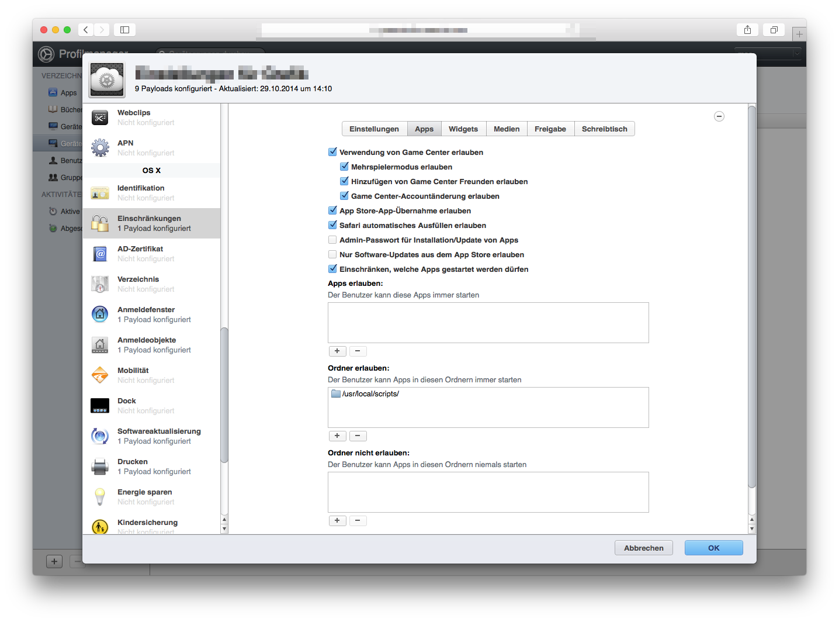Click the settings pane scroll-down arrow
This screenshot has height=622, width=839.
point(752,529)
